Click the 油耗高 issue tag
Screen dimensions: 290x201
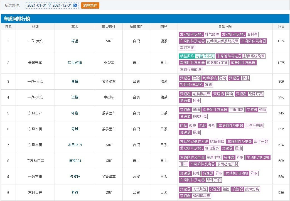pos(252,35)
